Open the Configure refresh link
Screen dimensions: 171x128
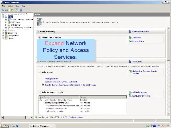76,117
